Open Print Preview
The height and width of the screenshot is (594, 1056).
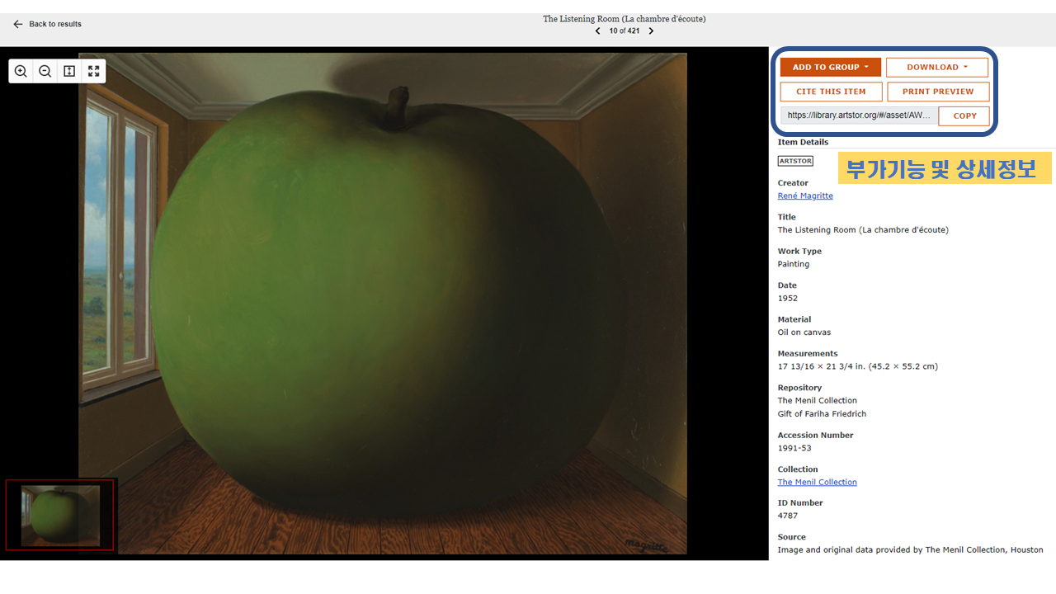[x=938, y=92]
